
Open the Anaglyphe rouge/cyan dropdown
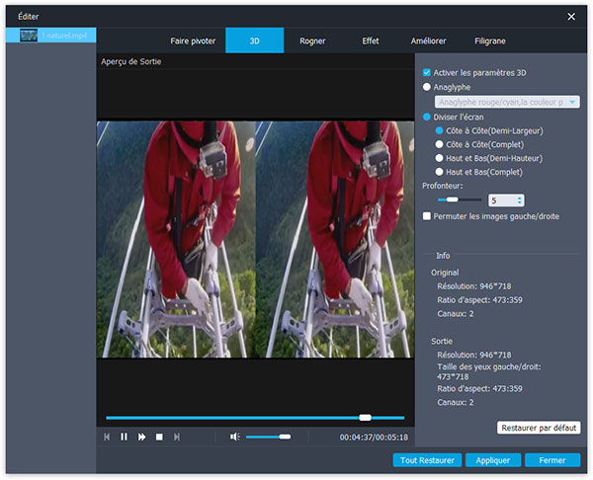coord(507,102)
